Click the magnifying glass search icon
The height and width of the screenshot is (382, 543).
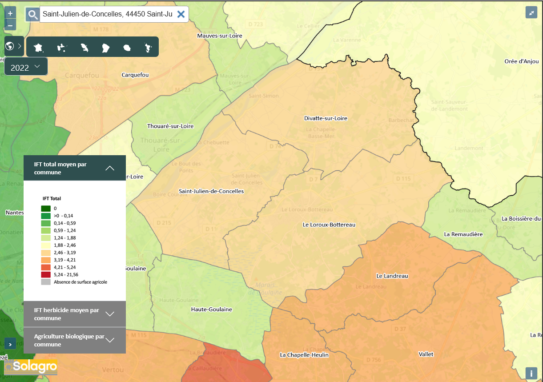coord(32,15)
